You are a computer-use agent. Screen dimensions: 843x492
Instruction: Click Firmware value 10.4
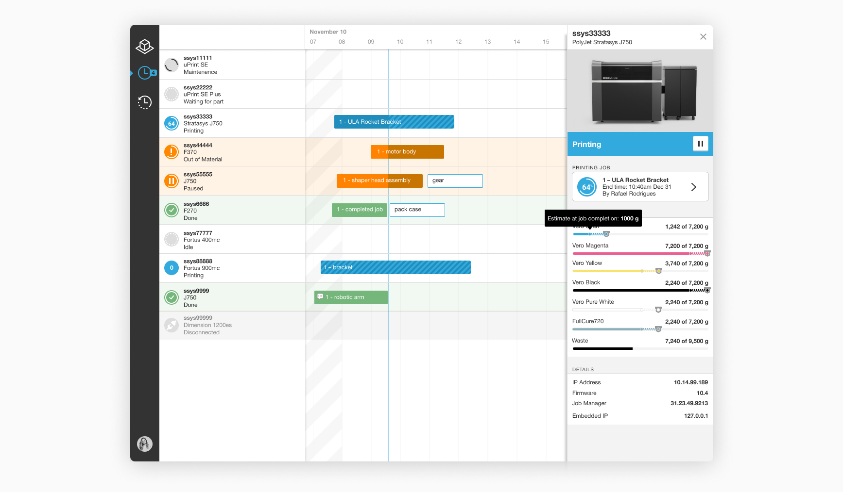click(702, 393)
